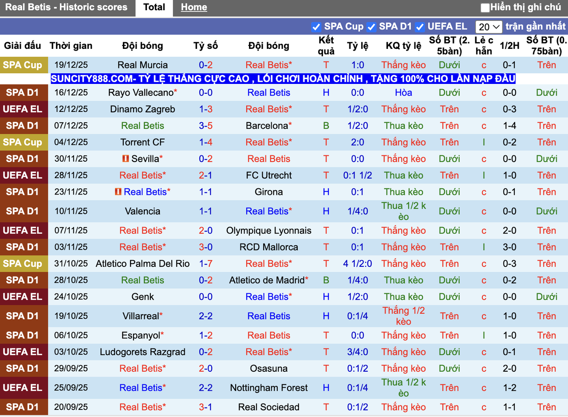Click the SUNCITY888.COM advertisement banner
Image resolution: width=568 pixels, height=417 pixels.
pyautogui.click(x=283, y=79)
